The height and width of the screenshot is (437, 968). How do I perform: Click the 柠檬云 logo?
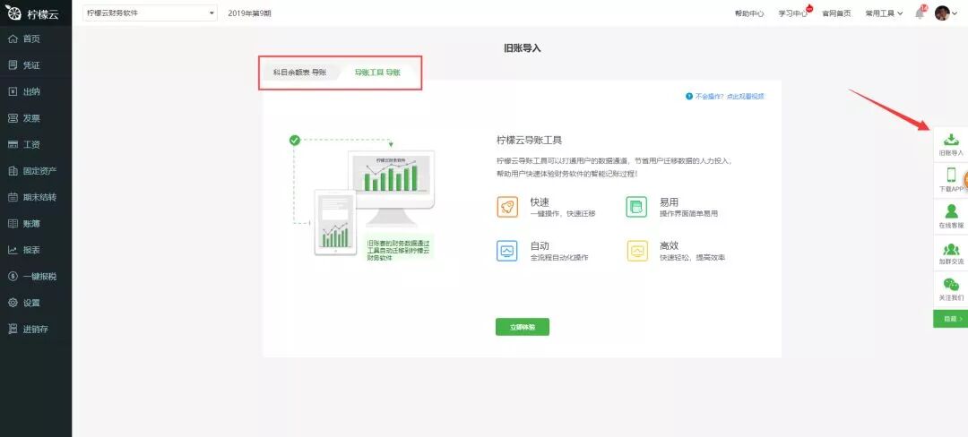point(32,13)
